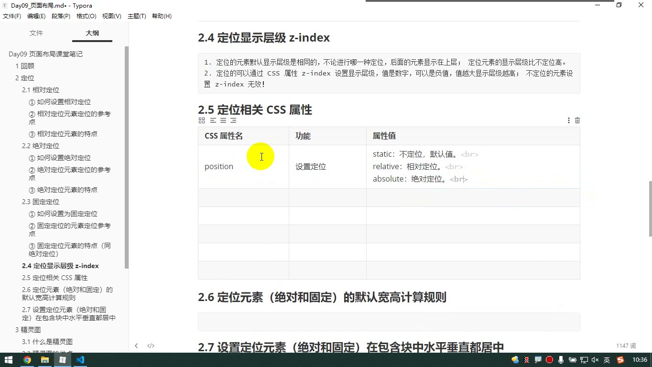The height and width of the screenshot is (367, 652).
Task: Click the position table cell
Action: [x=244, y=167]
